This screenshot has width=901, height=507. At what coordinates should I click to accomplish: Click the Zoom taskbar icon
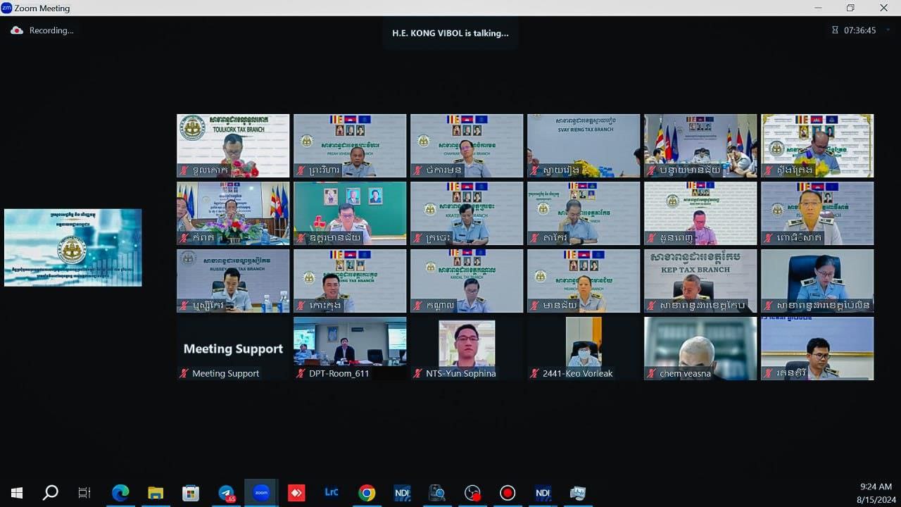[261, 493]
